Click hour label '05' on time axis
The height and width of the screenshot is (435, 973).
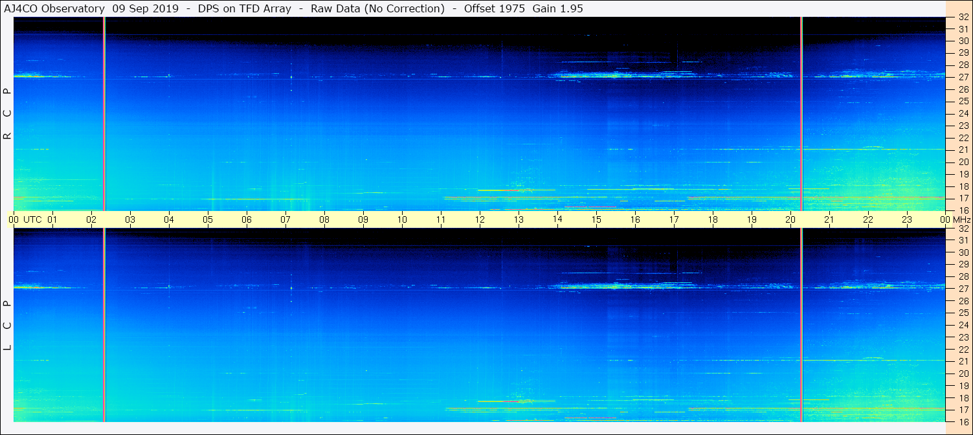pos(208,219)
